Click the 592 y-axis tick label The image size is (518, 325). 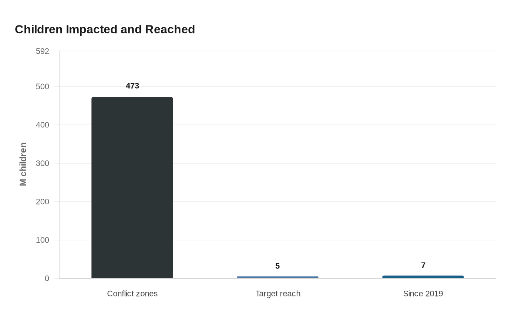tap(43, 51)
